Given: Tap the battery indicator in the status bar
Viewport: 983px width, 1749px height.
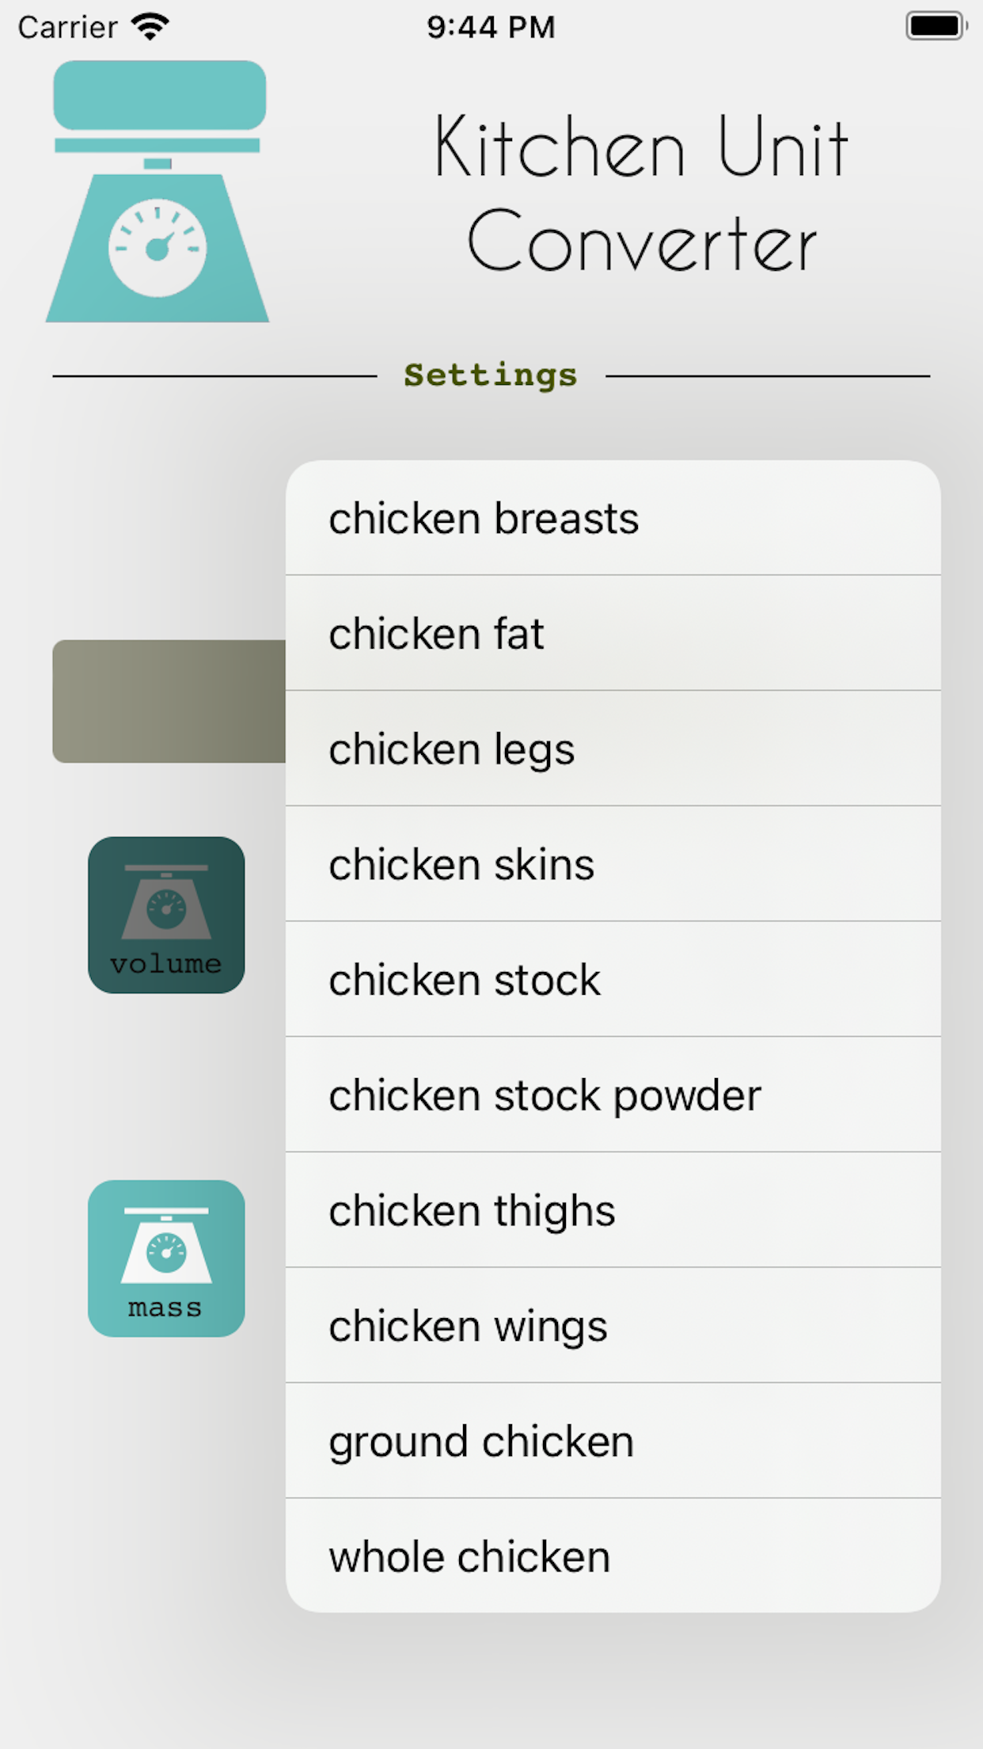Looking at the screenshot, I should (x=938, y=25).
